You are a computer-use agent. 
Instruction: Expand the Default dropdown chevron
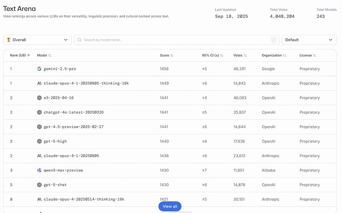pos(331,40)
